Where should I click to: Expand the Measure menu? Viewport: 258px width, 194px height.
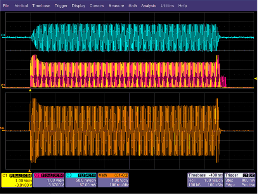(116, 6)
